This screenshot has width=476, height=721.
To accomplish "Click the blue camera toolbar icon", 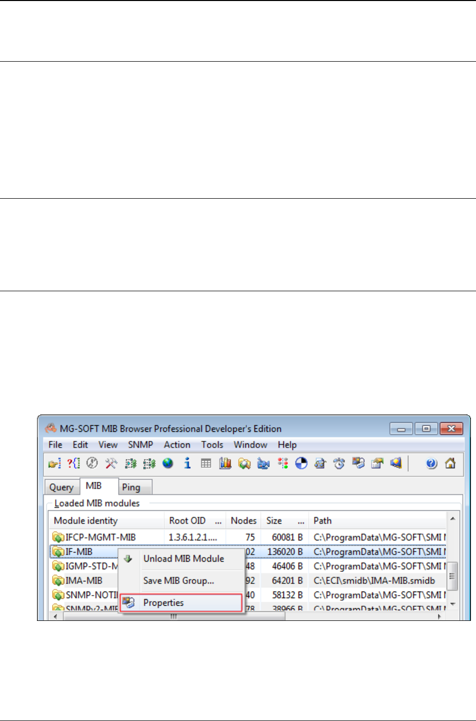I will [263, 463].
